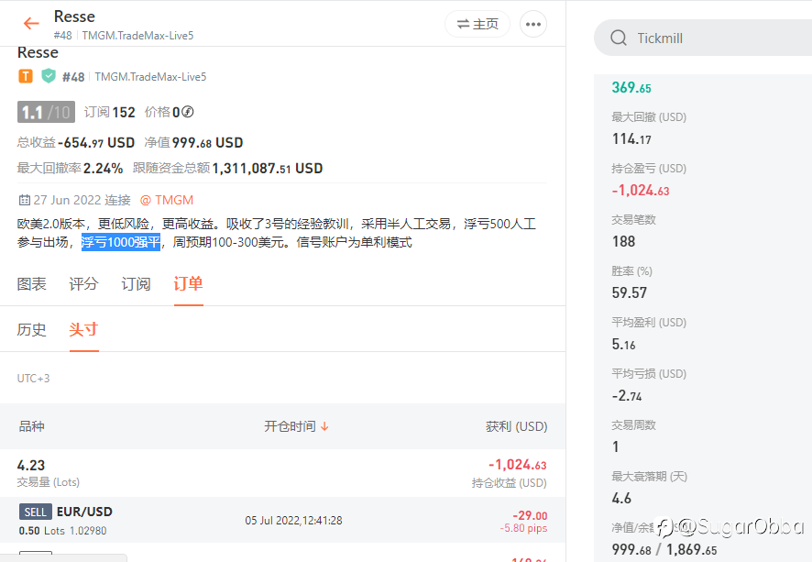Image resolution: width=812 pixels, height=562 pixels.
Task: Click the green 369.65 value in sidebar
Action: click(x=631, y=87)
